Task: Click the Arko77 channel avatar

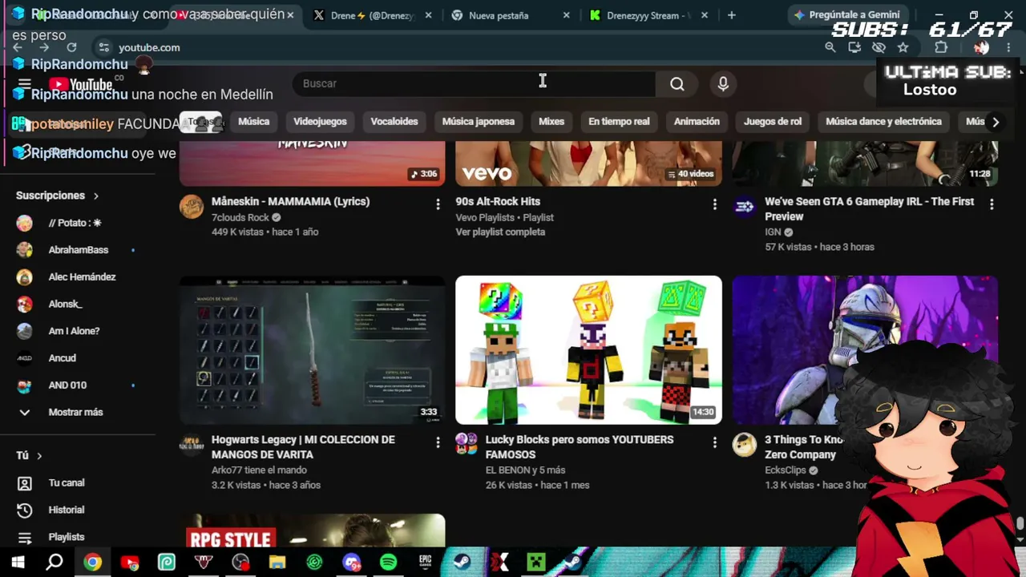Action: pyautogui.click(x=192, y=445)
